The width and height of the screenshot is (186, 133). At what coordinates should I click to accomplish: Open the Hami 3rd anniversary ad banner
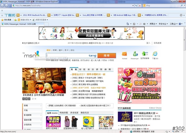[x=139, y=86]
